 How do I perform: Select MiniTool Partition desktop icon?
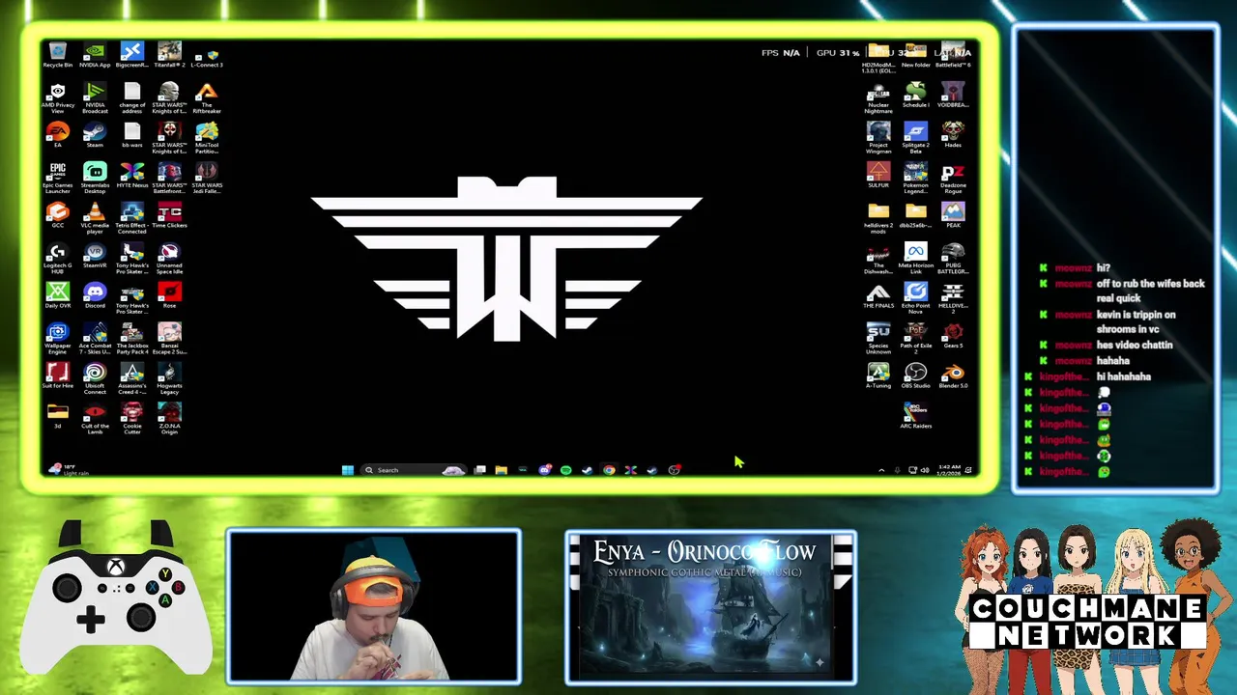207,137
